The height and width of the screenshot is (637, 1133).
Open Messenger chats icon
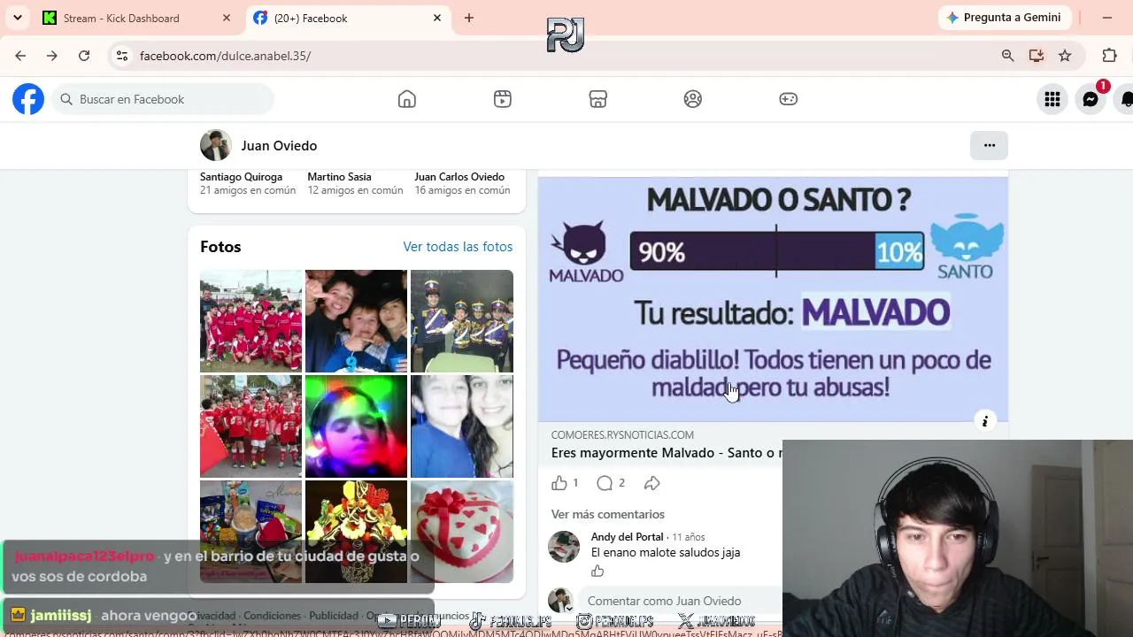pyautogui.click(x=1091, y=99)
